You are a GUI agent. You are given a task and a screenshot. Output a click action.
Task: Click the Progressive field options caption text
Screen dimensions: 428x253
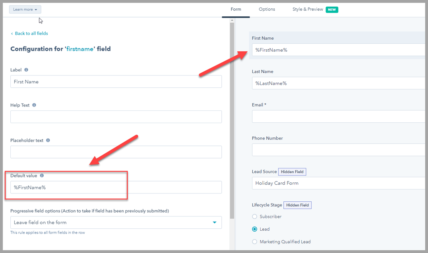[x=89, y=211]
